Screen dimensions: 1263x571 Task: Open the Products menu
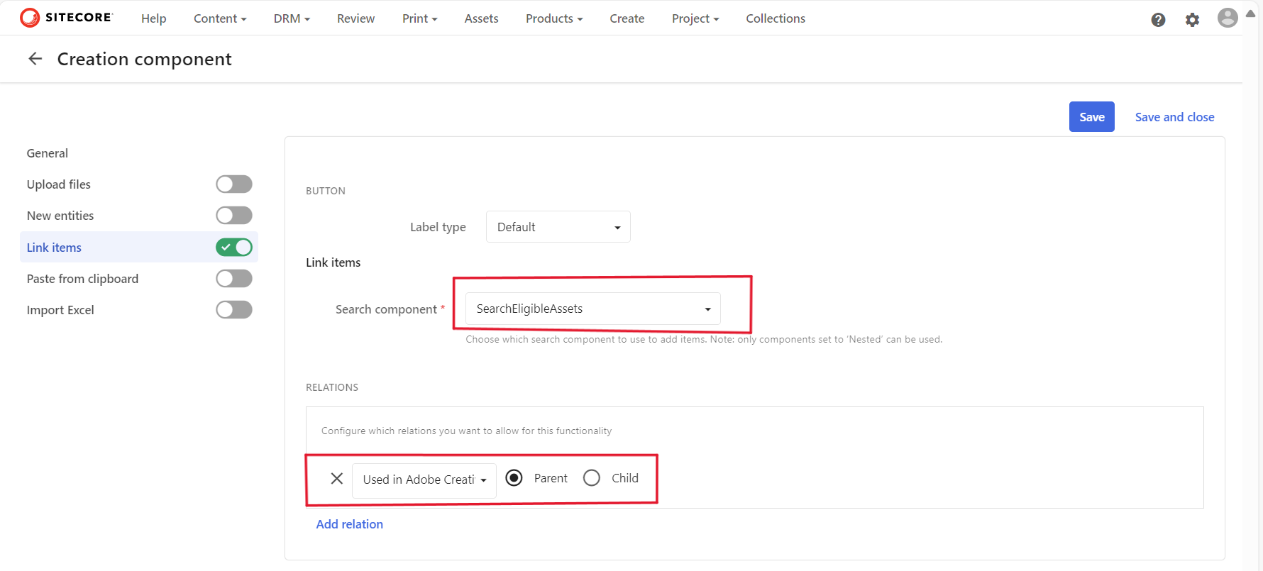point(553,18)
